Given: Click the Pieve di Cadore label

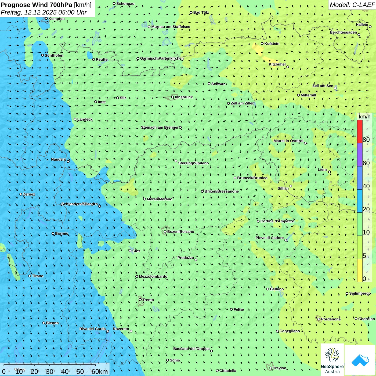Looking at the screenshot, I should [270, 238].
